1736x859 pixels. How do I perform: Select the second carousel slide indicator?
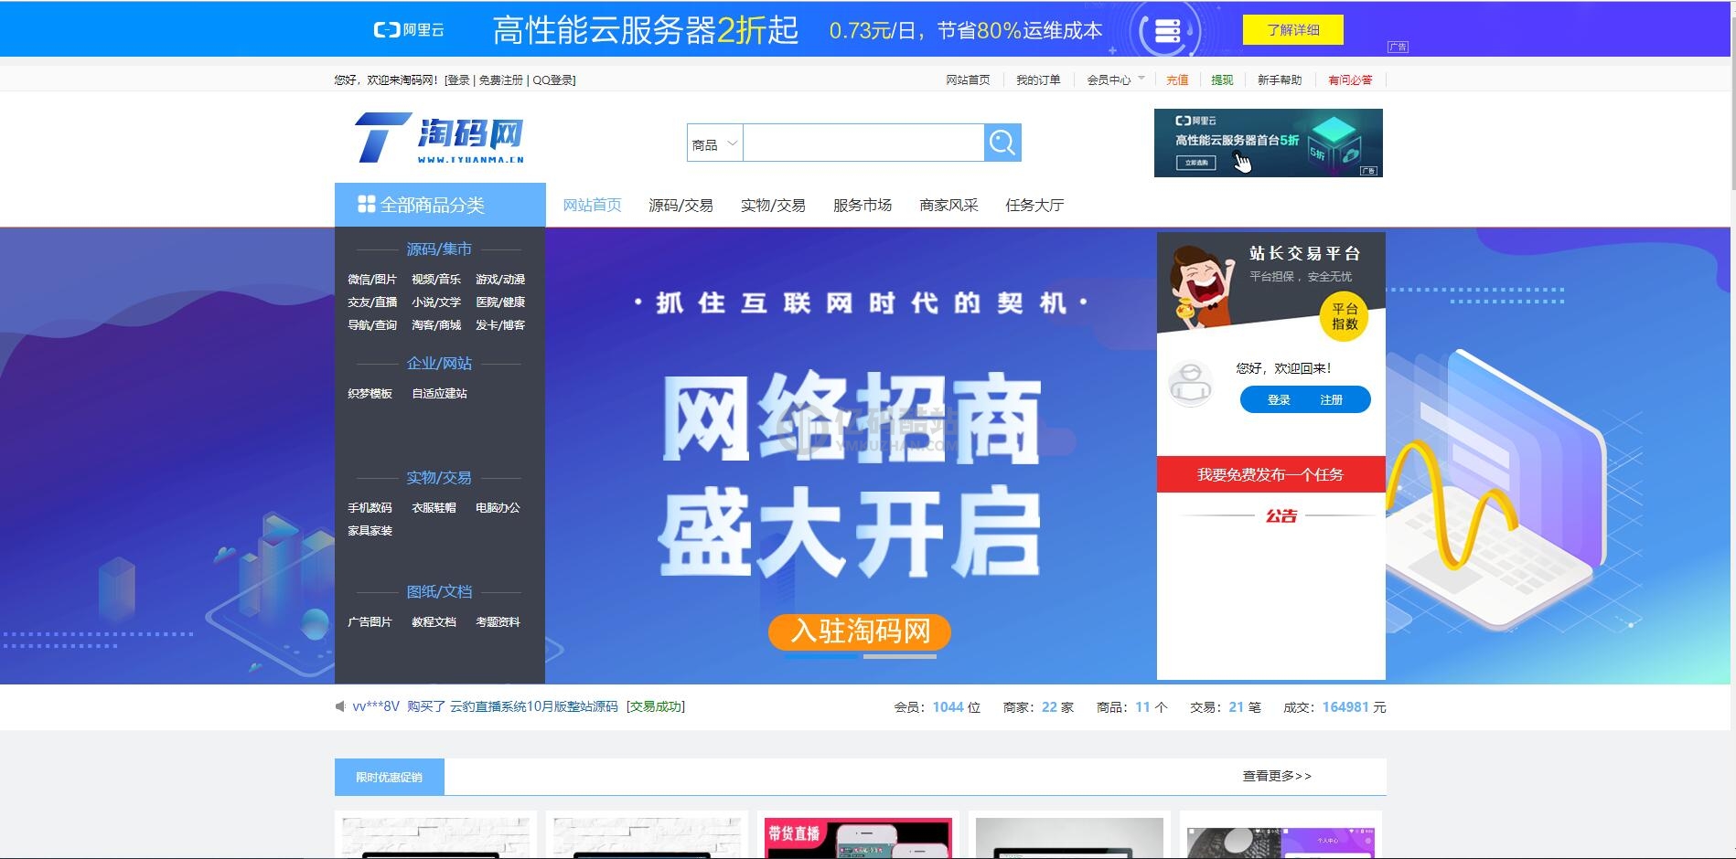tap(899, 656)
